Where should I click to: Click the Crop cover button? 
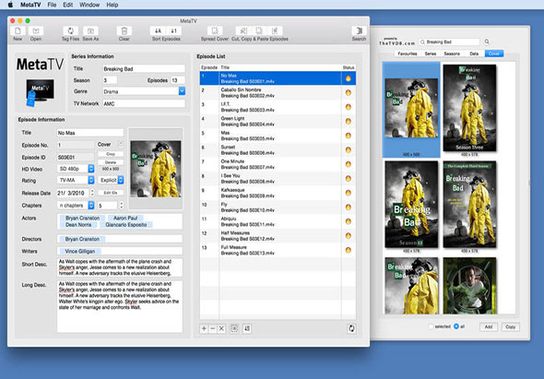pyautogui.click(x=111, y=154)
